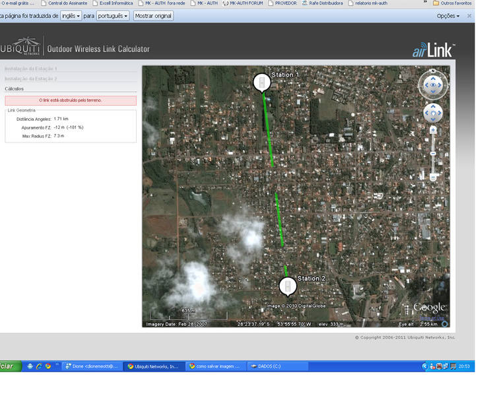This screenshot has width=495, height=396.
Task: Launch Chrome from quick launch
Action: coord(48,366)
